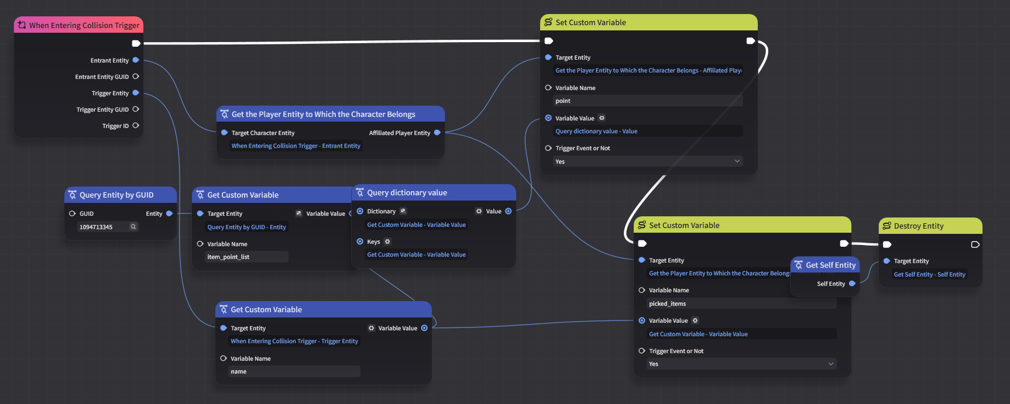Click execution input pin of picked_items Set Custom Variable
Image resolution: width=1010 pixels, height=404 pixels.
(x=643, y=243)
